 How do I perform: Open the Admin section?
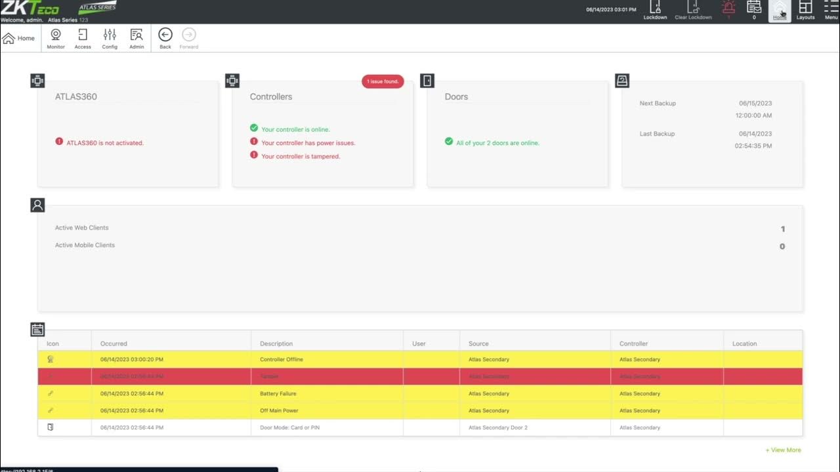pyautogui.click(x=136, y=38)
